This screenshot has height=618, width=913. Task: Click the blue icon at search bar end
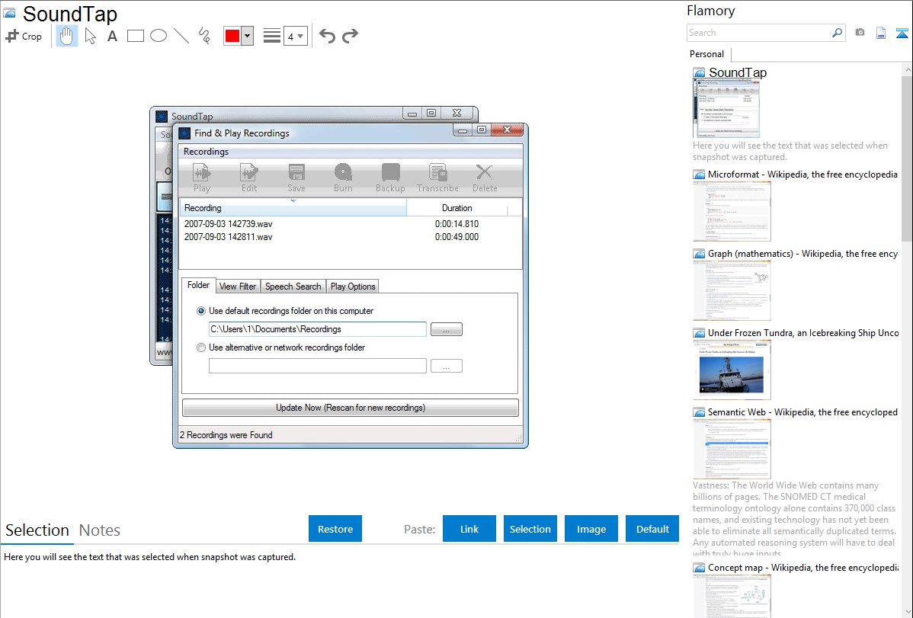pos(902,33)
